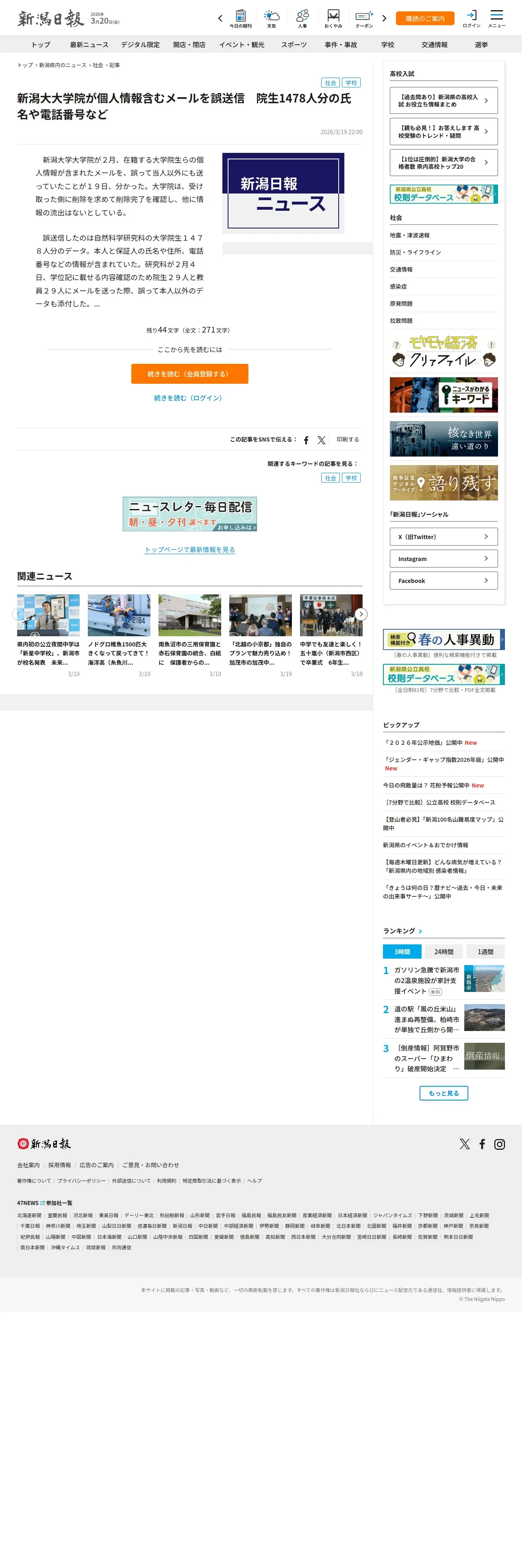This screenshot has height=1566, width=522.
Task: Open 拉致問題 sidebar link
Action: click(401, 320)
